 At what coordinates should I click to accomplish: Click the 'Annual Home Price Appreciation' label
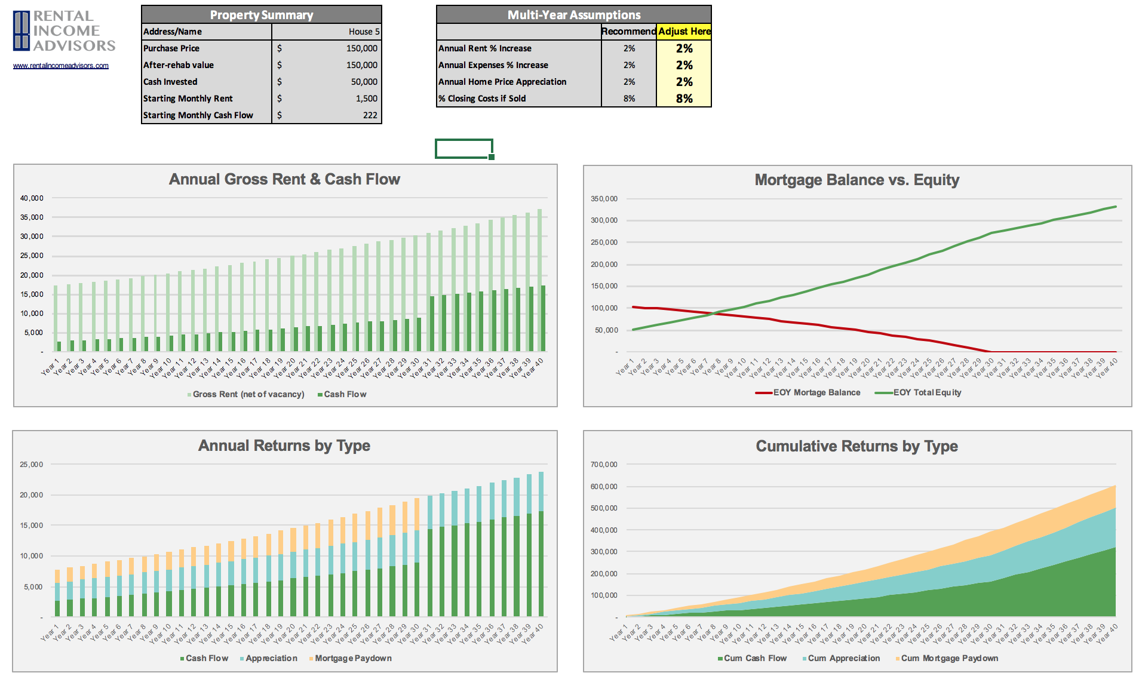point(502,82)
